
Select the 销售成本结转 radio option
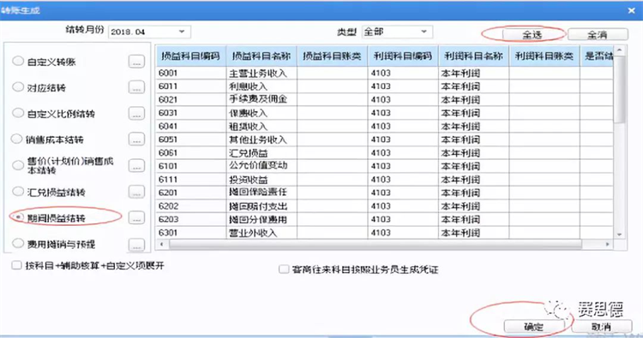click(x=16, y=139)
